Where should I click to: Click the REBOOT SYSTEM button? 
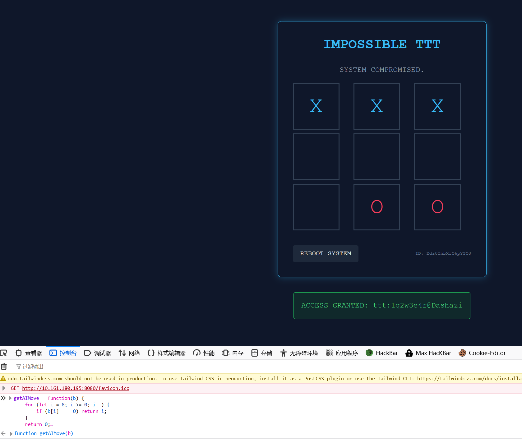click(326, 254)
